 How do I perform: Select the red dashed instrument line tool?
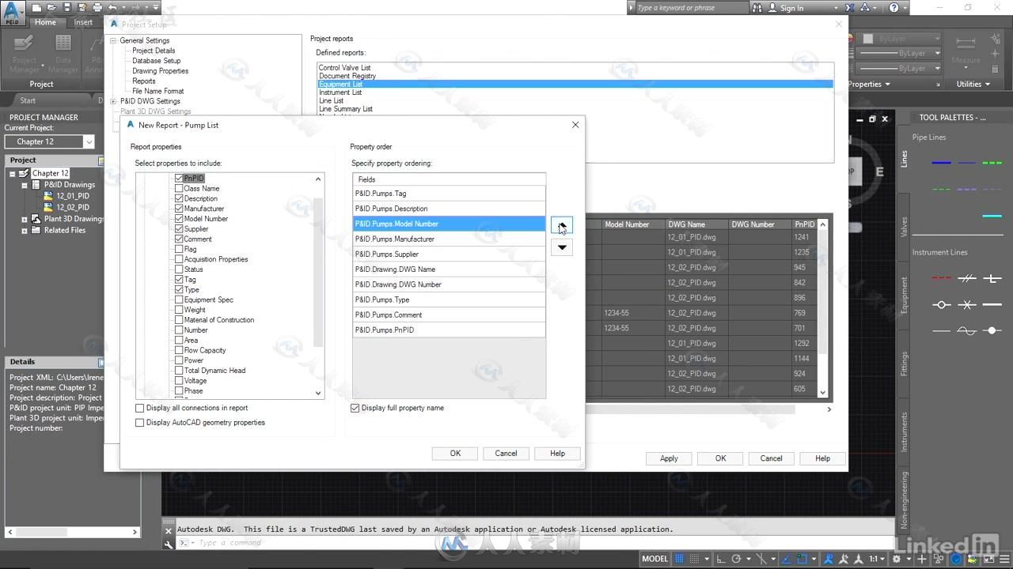(942, 278)
